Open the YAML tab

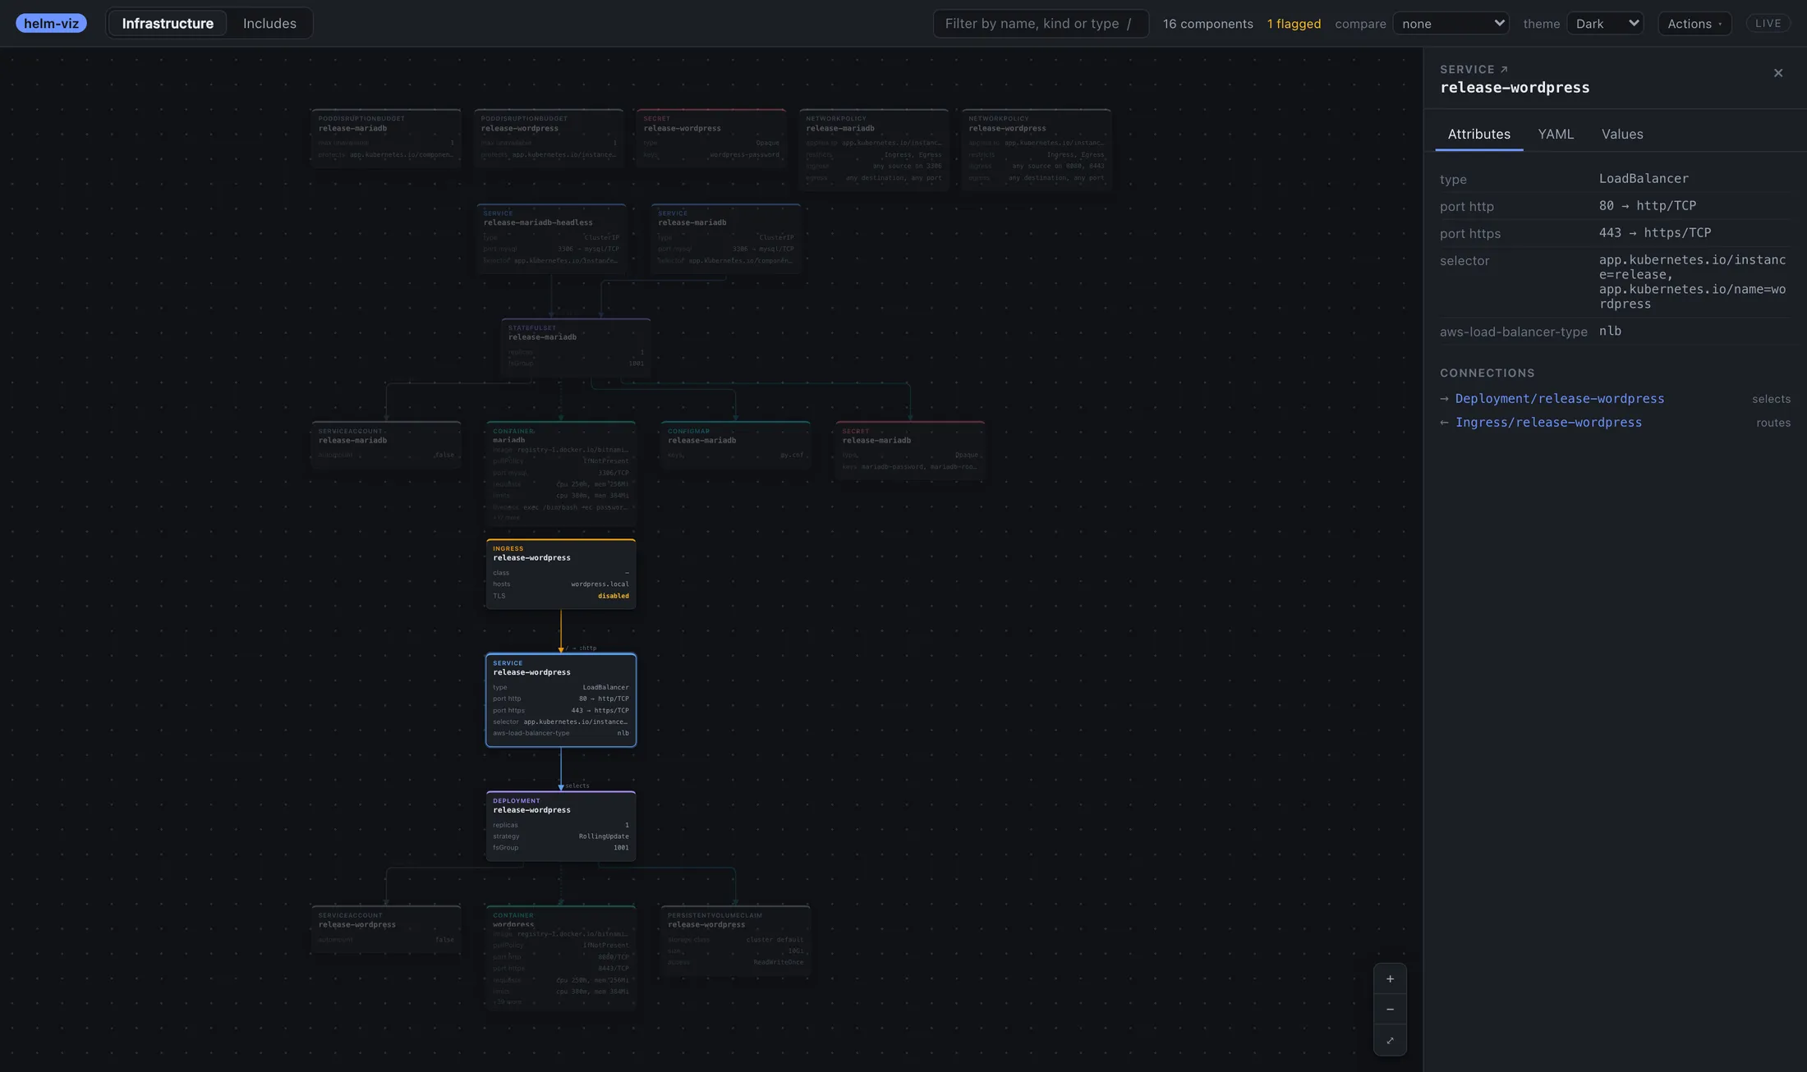[x=1556, y=134]
